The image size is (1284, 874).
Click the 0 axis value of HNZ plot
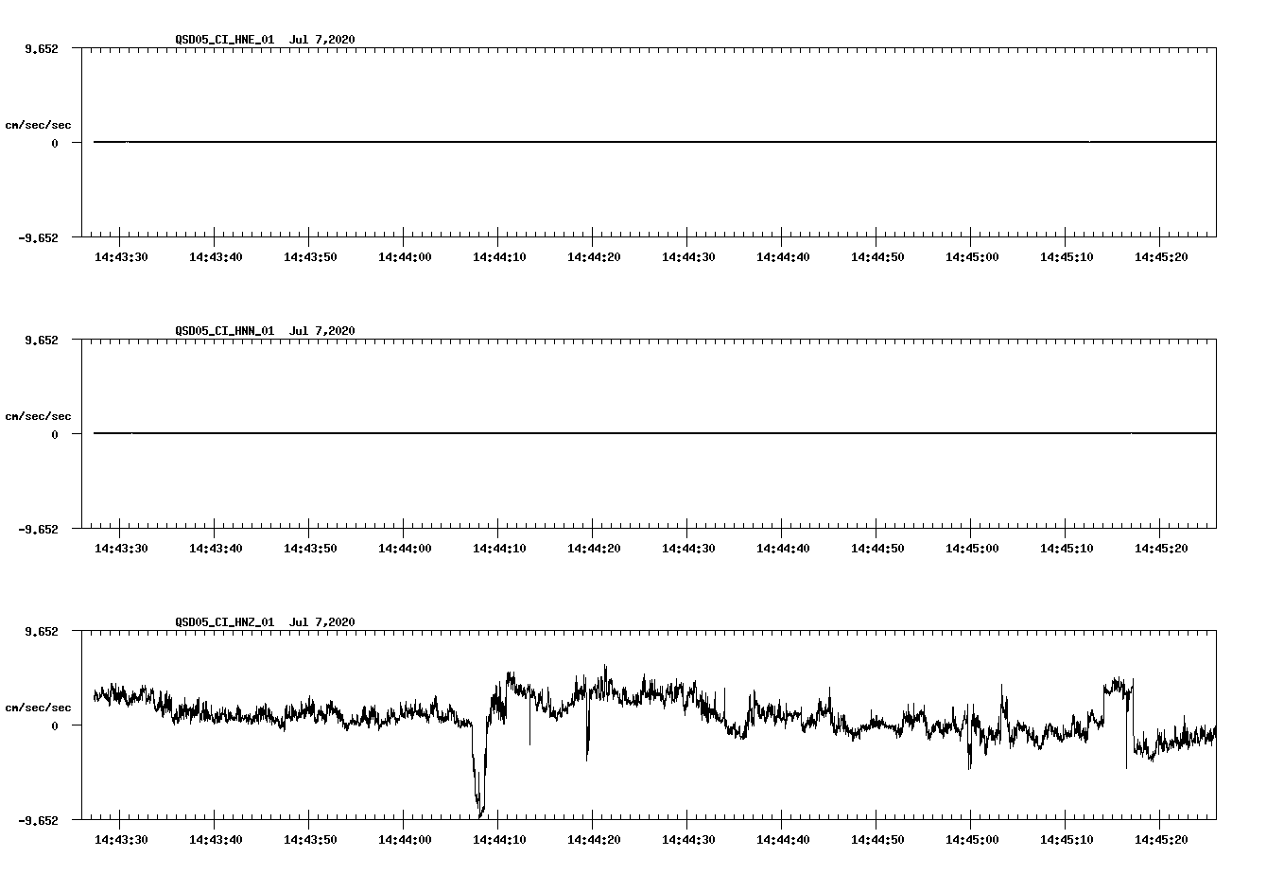click(x=55, y=725)
